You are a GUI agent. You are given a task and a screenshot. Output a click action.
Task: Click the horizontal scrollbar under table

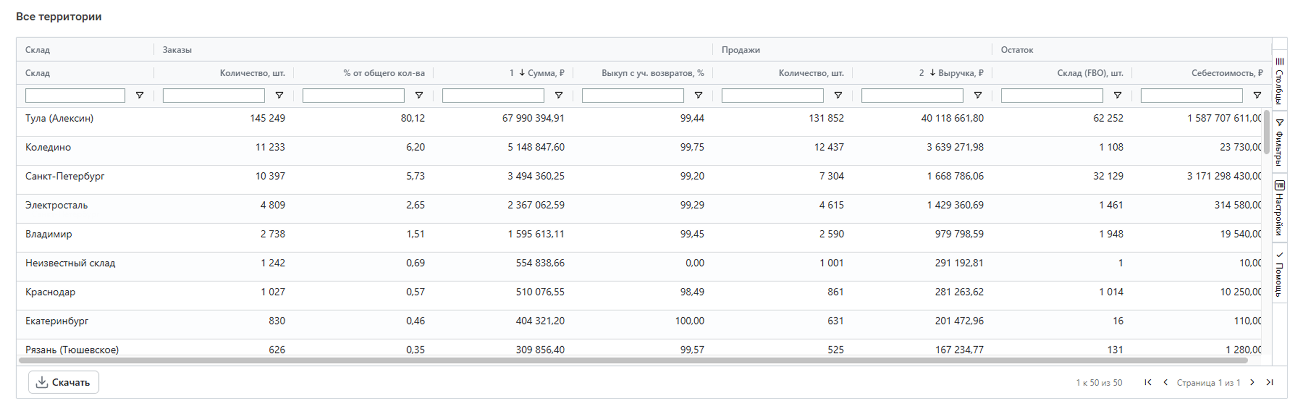pyautogui.click(x=632, y=360)
